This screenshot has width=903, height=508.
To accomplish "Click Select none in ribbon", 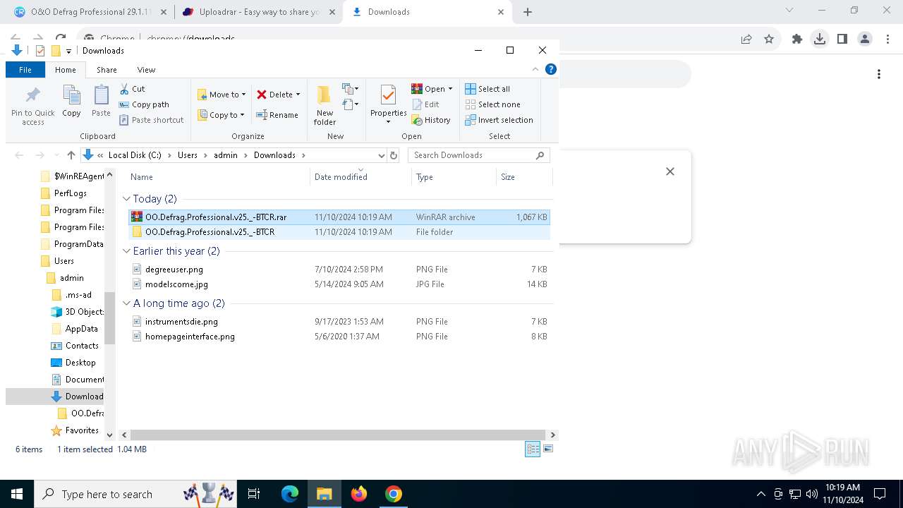I will 492,104.
